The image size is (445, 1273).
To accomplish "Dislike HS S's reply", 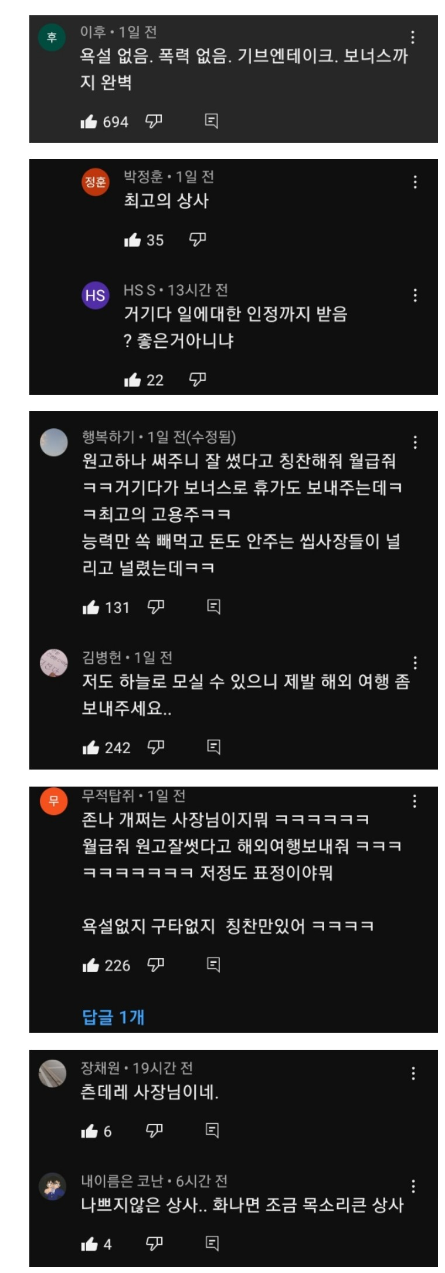I will tap(198, 379).
